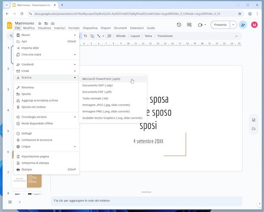The height and width of the screenshot is (212, 264).
Task: Open Chrome profile icon
Action: (x=250, y=14)
